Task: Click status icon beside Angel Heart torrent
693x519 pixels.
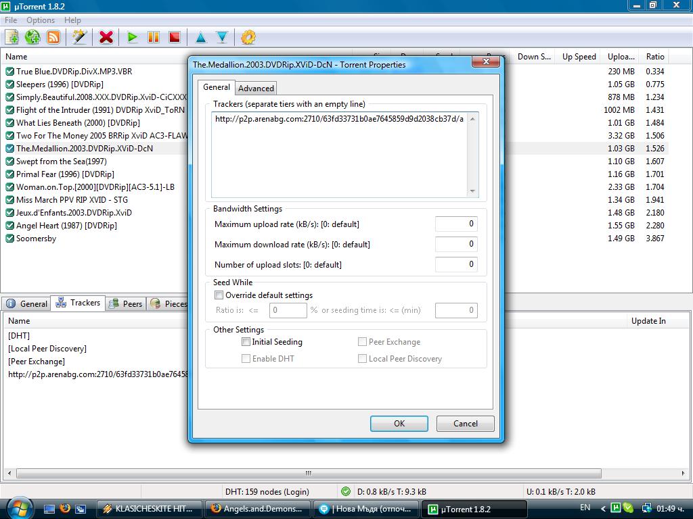Action: click(9, 226)
